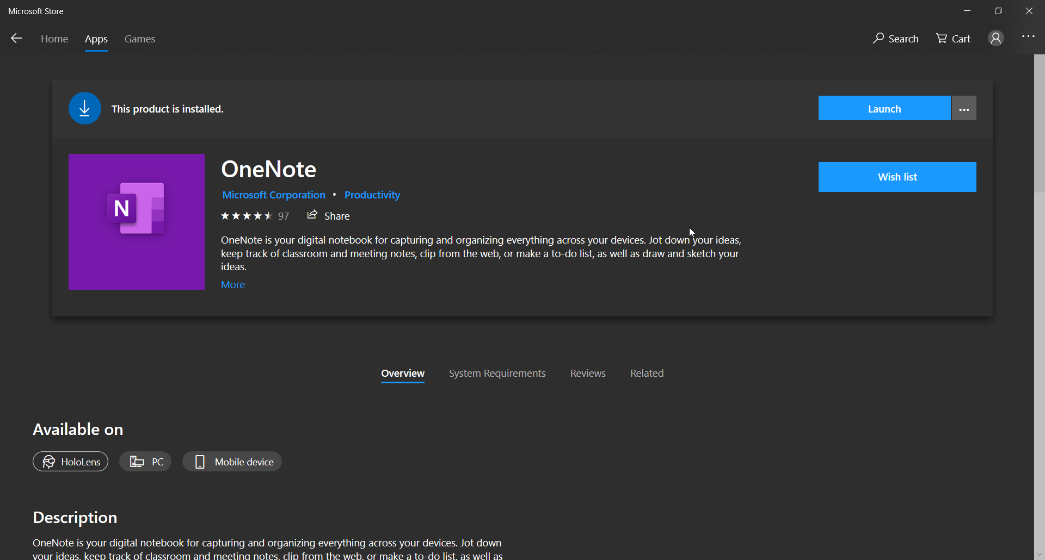The width and height of the screenshot is (1045, 560).
Task: Open the See more menu in the top bar
Action: tap(1028, 36)
